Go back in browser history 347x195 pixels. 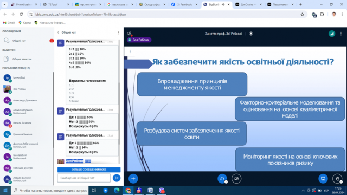coord(5,15)
